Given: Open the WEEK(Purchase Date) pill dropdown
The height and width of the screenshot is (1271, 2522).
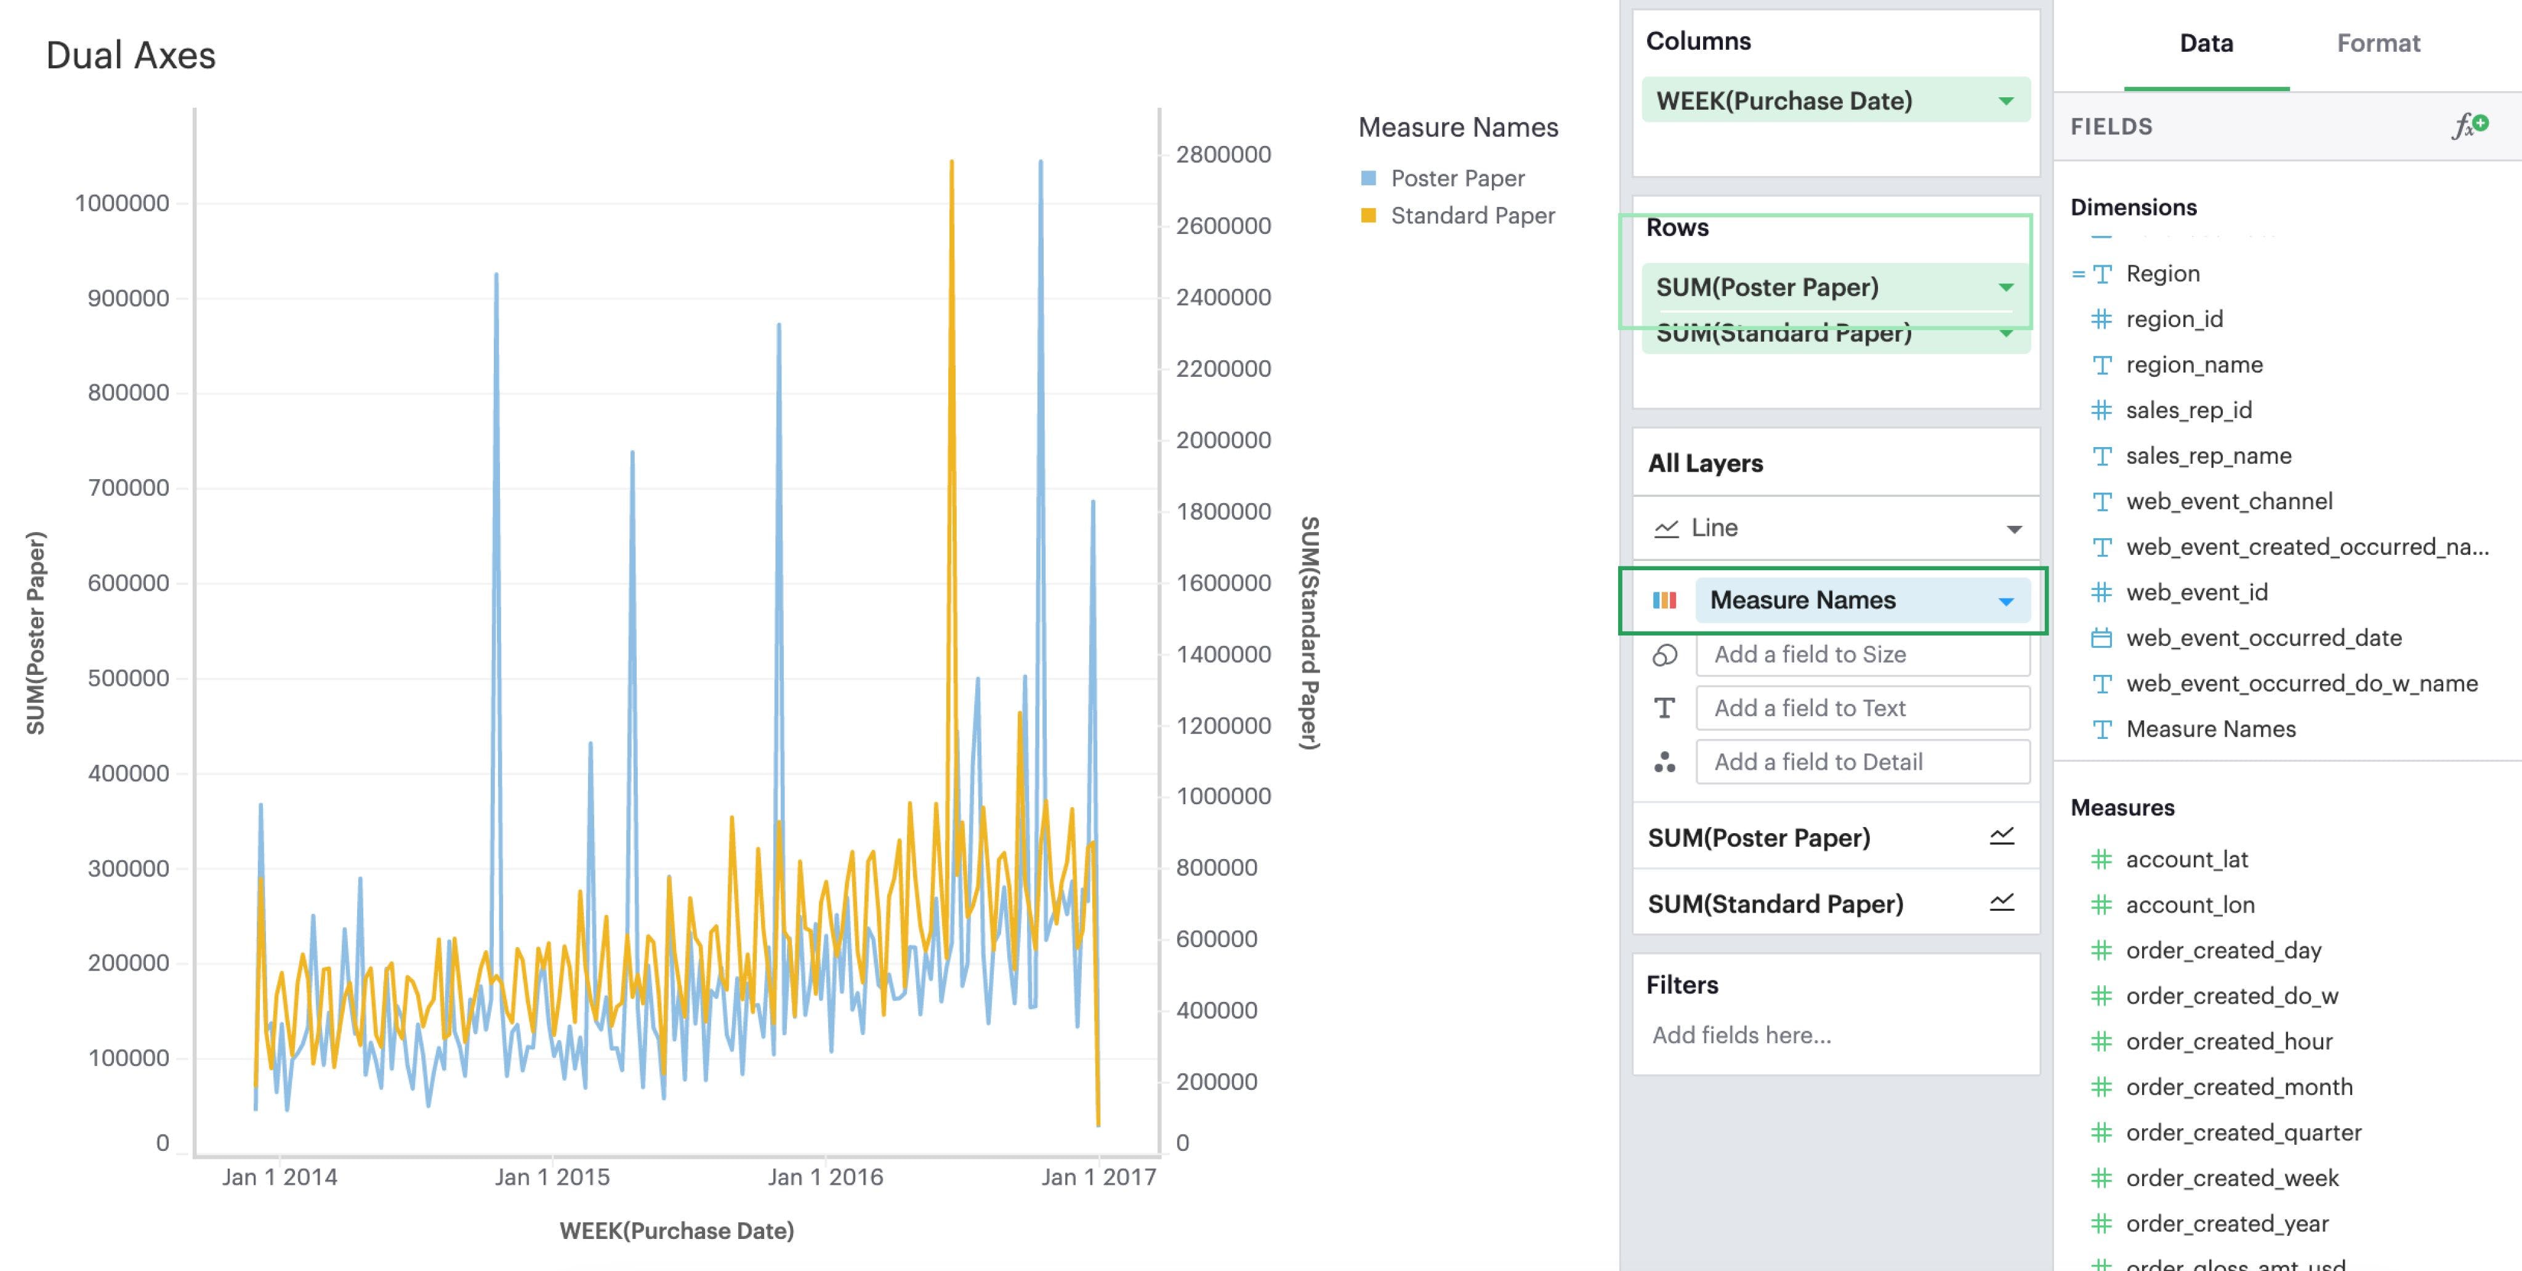Looking at the screenshot, I should click(2005, 101).
